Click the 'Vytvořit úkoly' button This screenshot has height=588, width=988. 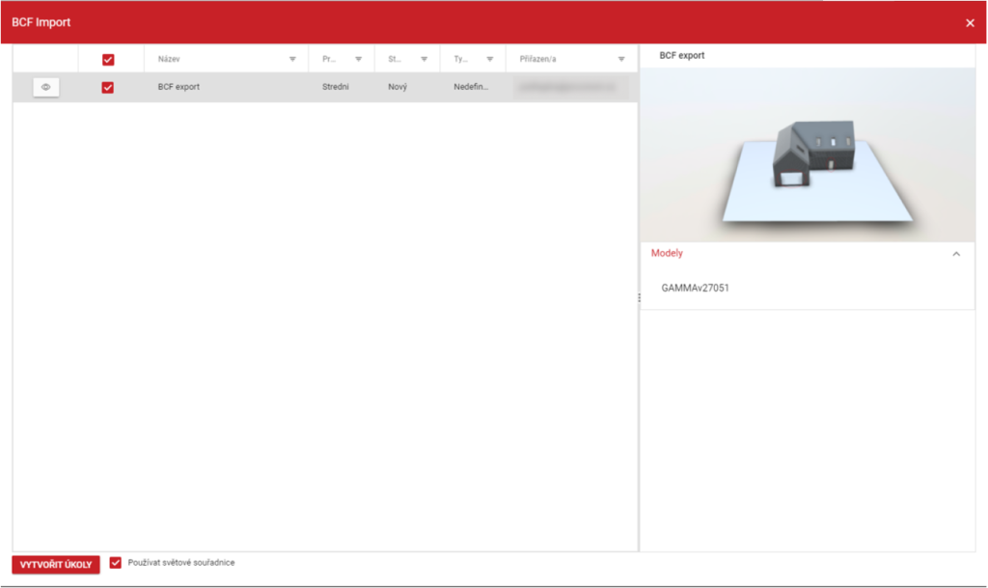[56, 565]
